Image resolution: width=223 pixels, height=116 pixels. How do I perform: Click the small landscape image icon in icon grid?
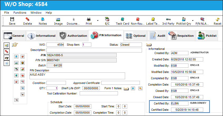coord(16,63)
